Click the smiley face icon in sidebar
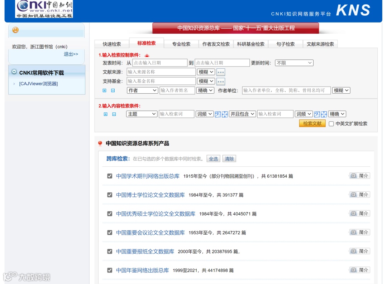 [x=15, y=30]
